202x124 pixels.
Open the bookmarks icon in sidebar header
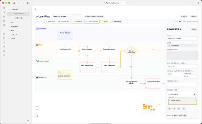point(23,3)
